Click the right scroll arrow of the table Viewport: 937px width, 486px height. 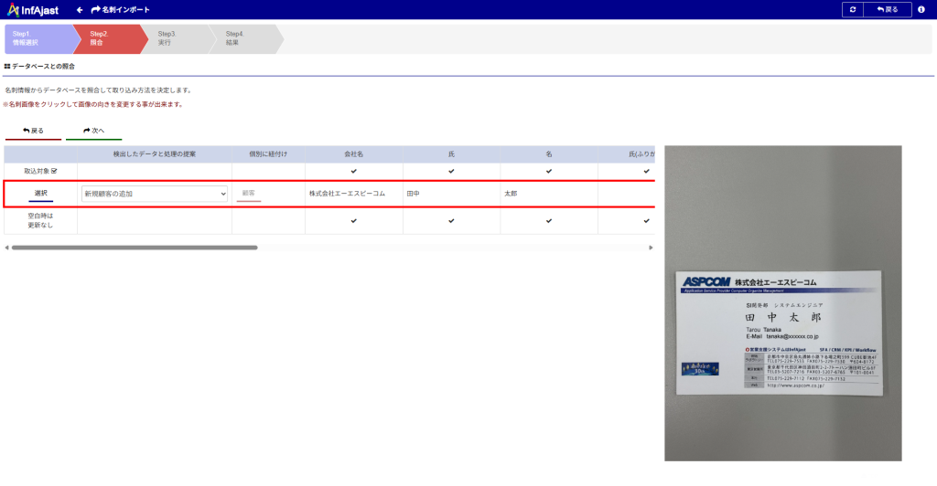click(x=651, y=248)
